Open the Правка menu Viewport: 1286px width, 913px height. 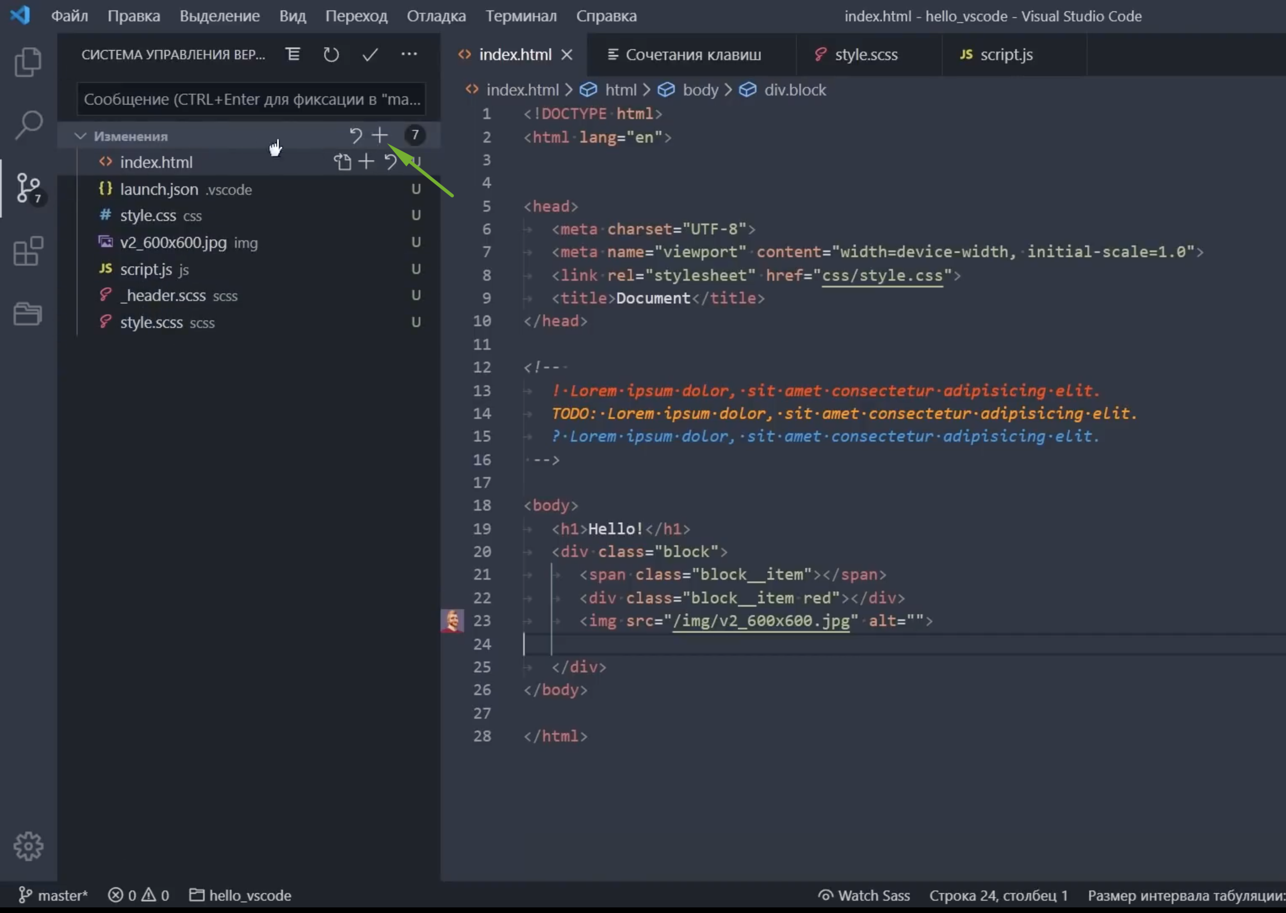tap(134, 16)
